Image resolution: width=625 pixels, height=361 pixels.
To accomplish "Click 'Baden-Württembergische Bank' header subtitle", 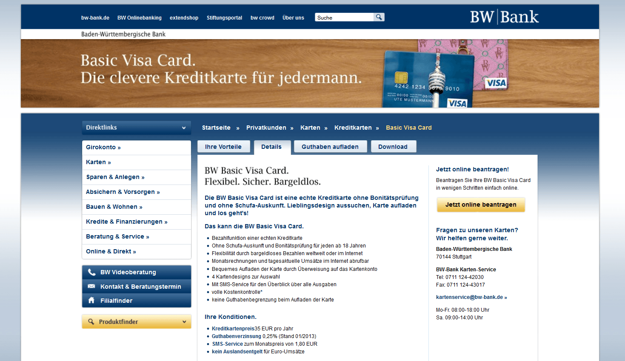I will click(x=123, y=34).
